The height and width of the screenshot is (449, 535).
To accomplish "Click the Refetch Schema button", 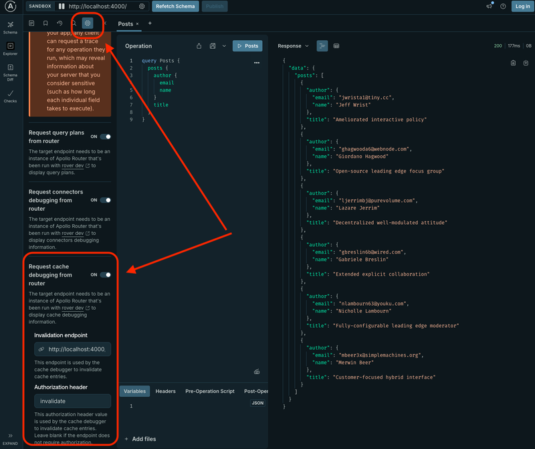I will click(x=175, y=6).
